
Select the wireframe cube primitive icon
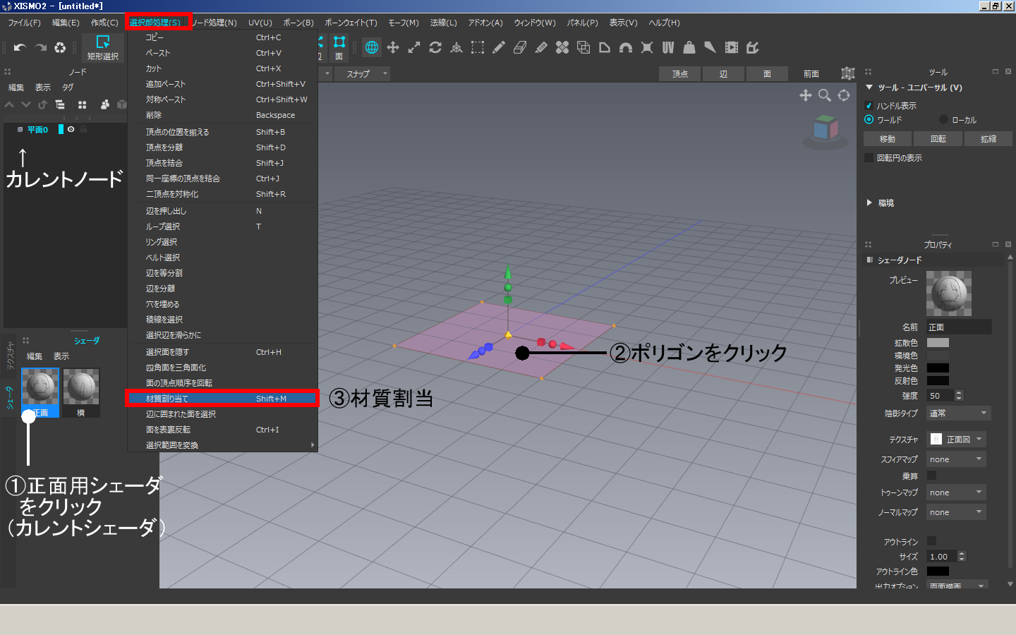point(583,47)
